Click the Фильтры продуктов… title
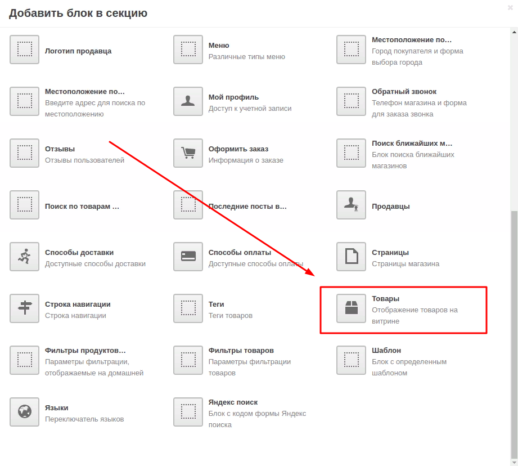 (85, 350)
